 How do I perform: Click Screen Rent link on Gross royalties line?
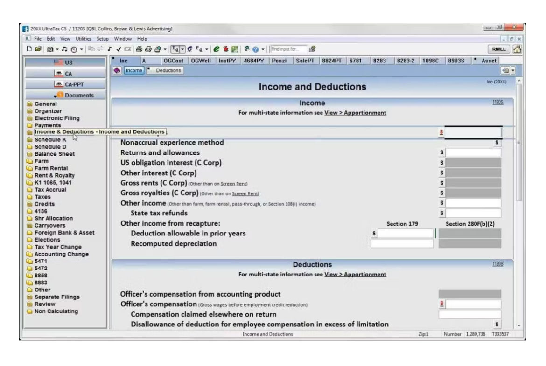245,194
